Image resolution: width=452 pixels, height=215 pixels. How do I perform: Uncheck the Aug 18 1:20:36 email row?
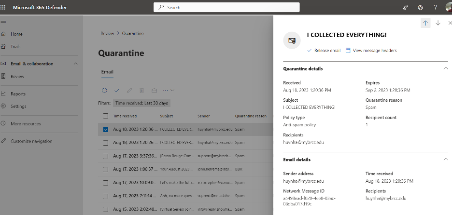pos(105,129)
